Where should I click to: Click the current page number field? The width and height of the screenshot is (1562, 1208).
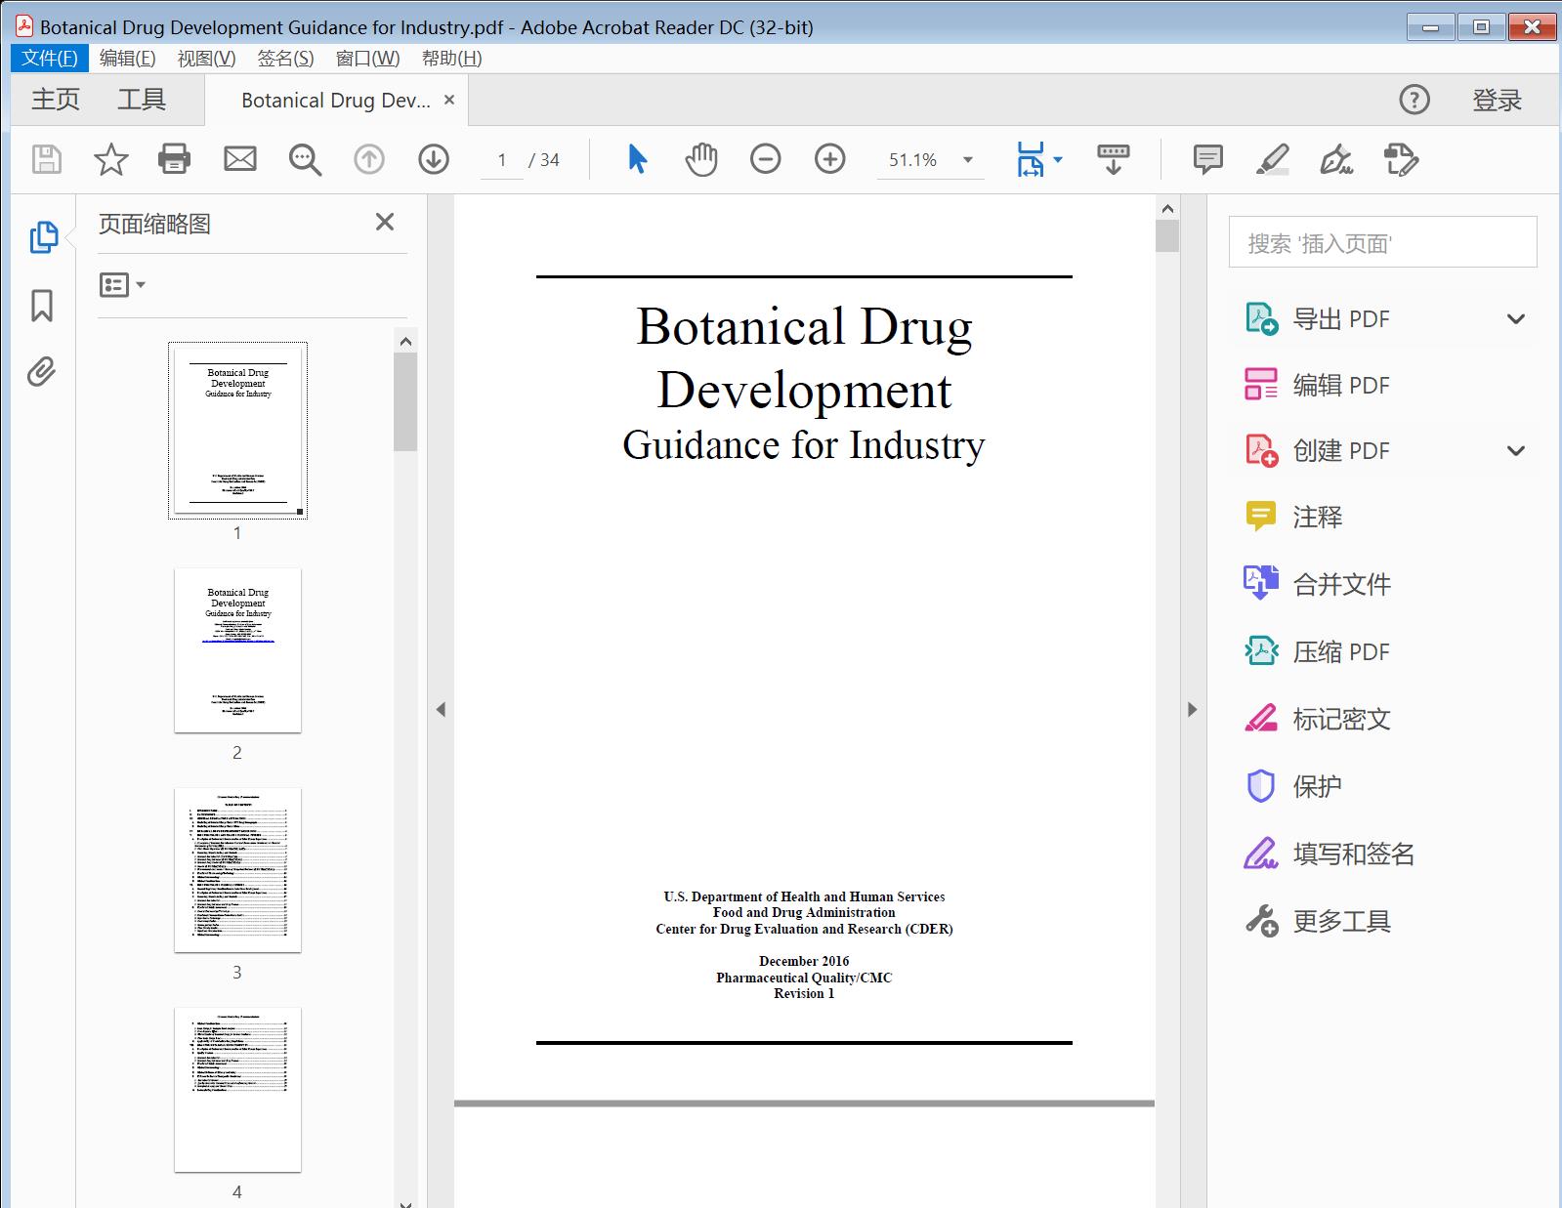tap(502, 160)
